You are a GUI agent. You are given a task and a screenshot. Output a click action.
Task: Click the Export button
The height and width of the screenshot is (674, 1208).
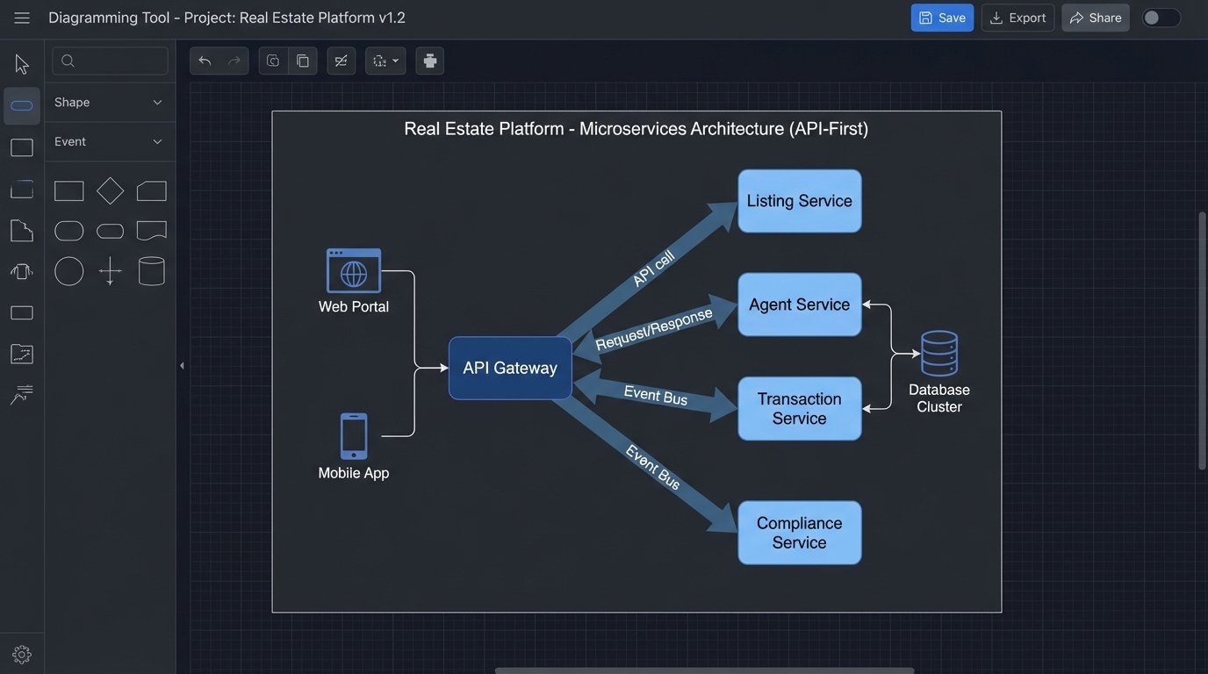[1017, 18]
